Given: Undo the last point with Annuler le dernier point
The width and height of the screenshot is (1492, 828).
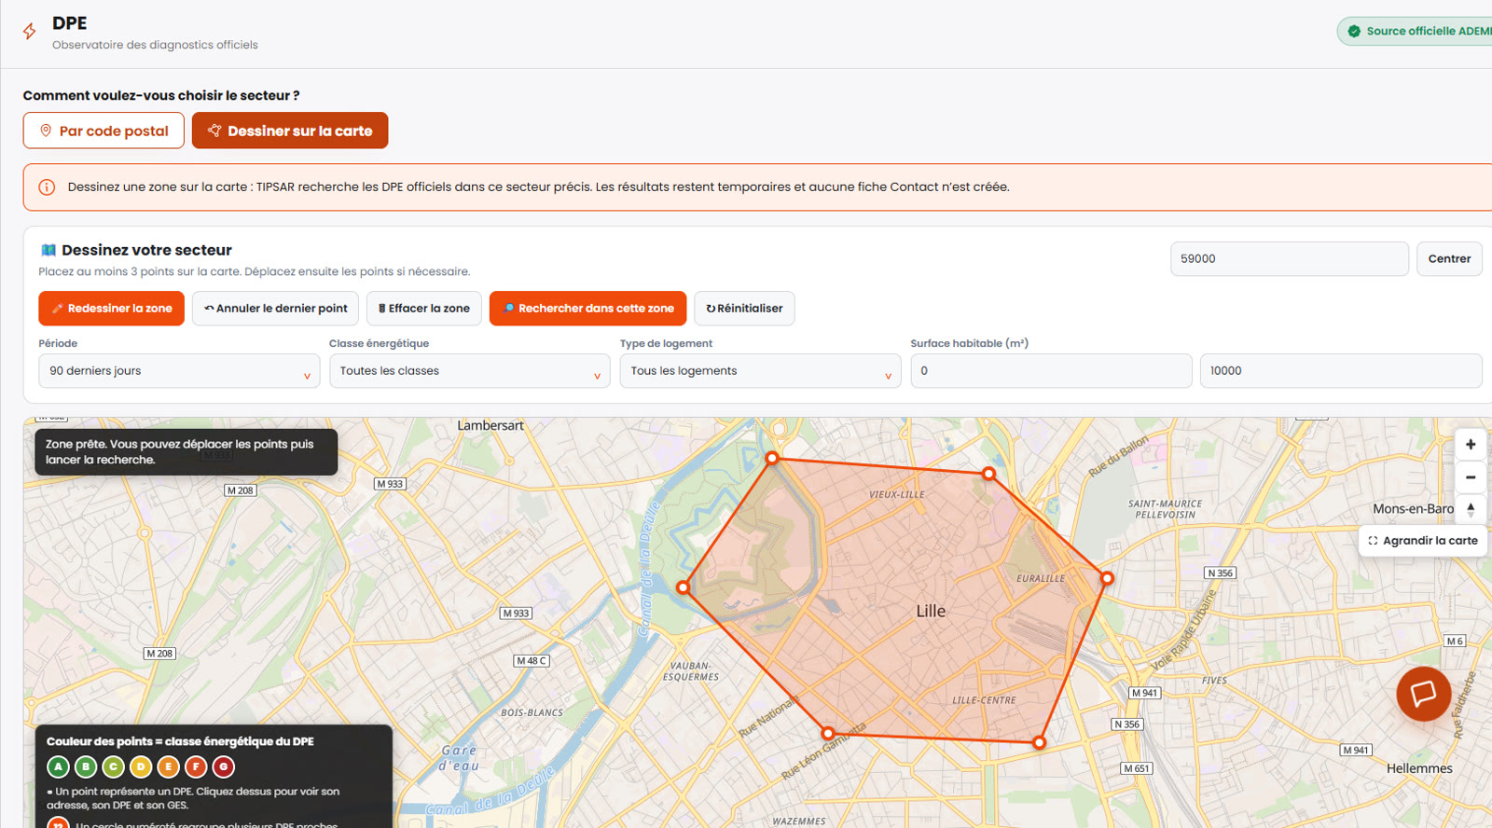Looking at the screenshot, I should pyautogui.click(x=275, y=309).
